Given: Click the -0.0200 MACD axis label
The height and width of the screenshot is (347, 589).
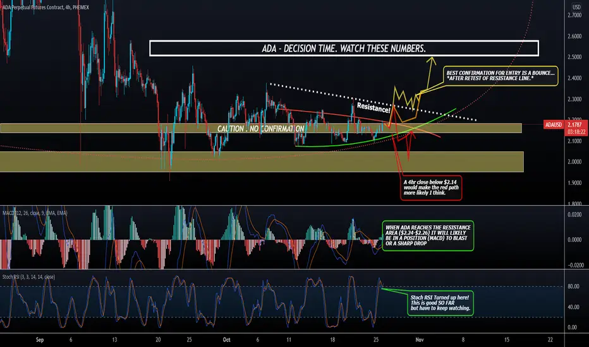Looking at the screenshot, I should [x=574, y=265].
